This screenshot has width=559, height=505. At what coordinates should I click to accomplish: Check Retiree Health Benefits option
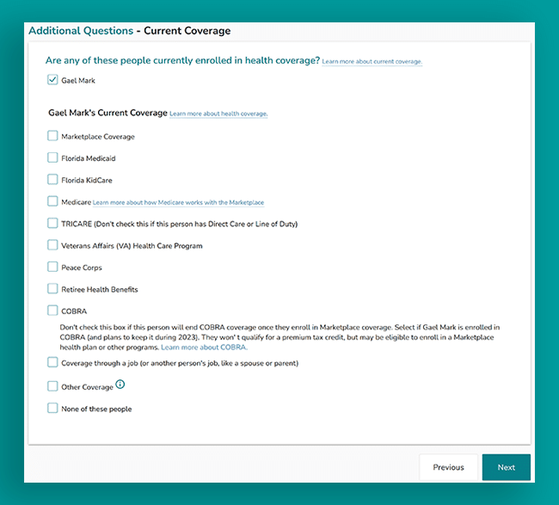[x=52, y=288]
